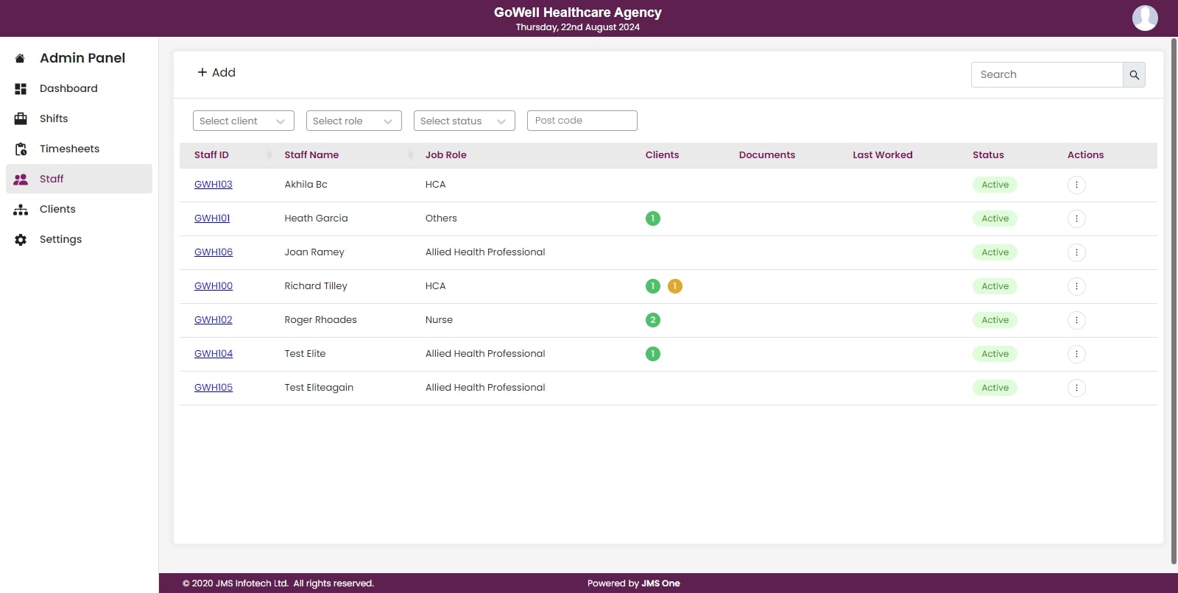This screenshot has height=593, width=1178.
Task: Click the search magnifier icon button
Action: point(1134,75)
